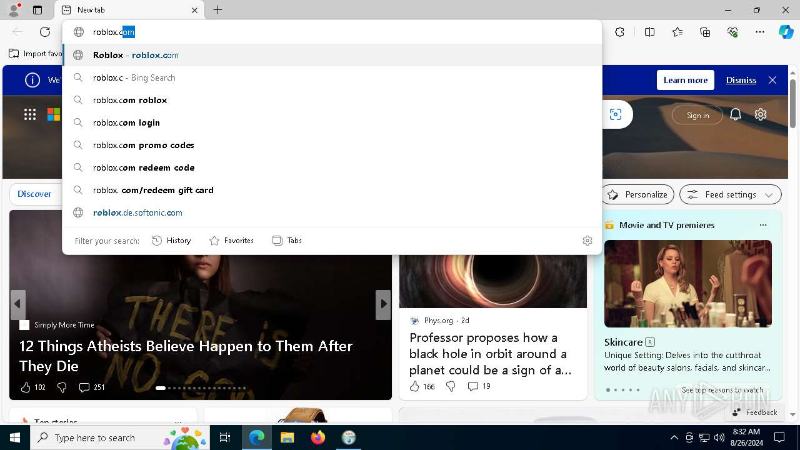Click taskbar search box
This screenshot has width=800, height=450.
pos(121,437)
